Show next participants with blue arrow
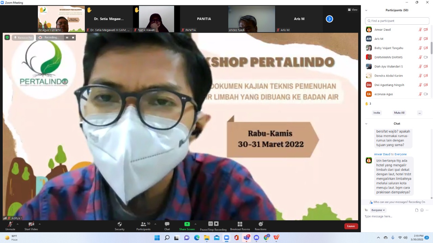Screen dimensions: 433x243 [329, 19]
